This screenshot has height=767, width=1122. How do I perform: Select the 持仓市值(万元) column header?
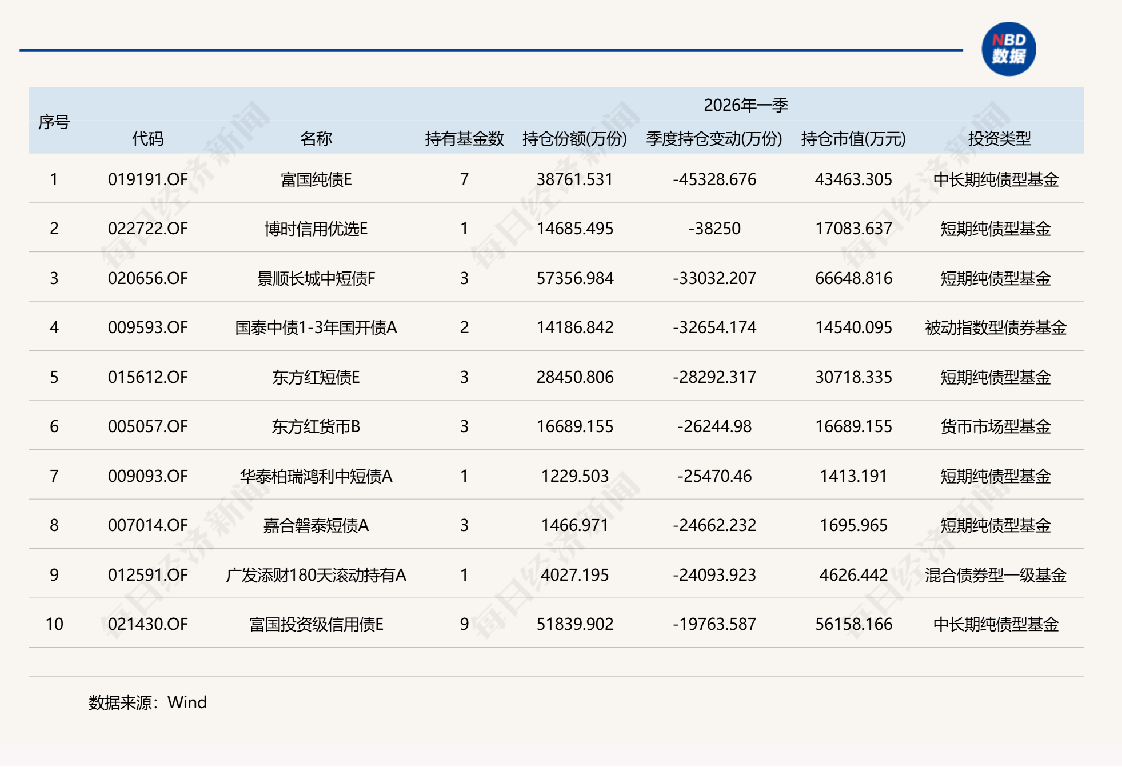pyautogui.click(x=853, y=139)
